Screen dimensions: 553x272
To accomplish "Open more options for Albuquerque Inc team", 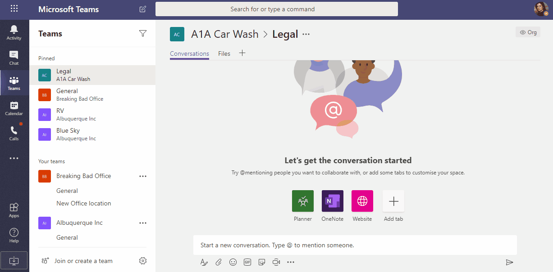I will coord(143,223).
